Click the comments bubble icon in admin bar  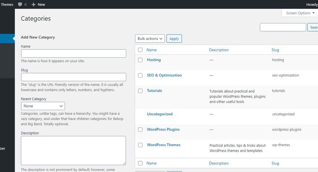20,4
